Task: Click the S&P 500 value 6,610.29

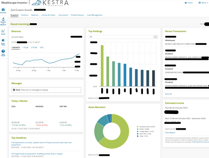Action: pos(63,123)
